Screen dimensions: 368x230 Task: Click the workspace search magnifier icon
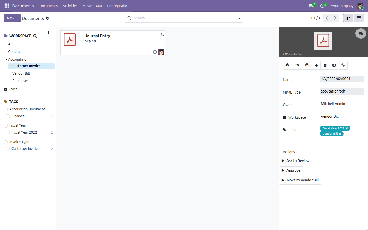(x=35, y=36)
